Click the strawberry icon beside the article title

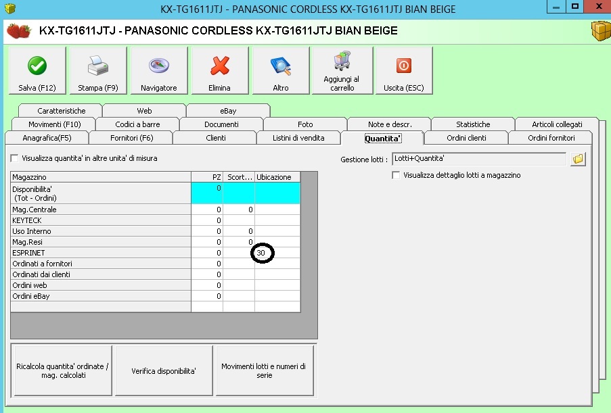point(19,30)
